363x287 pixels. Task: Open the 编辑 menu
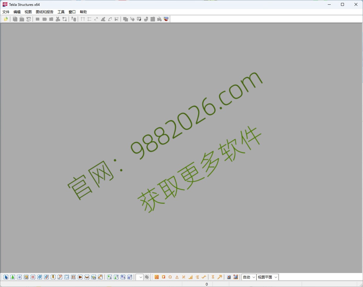point(17,12)
